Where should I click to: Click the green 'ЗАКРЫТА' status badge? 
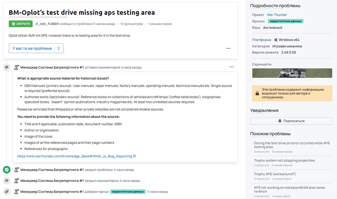click(x=21, y=24)
